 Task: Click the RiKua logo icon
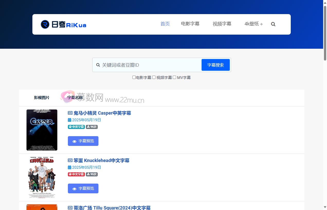(x=45, y=24)
